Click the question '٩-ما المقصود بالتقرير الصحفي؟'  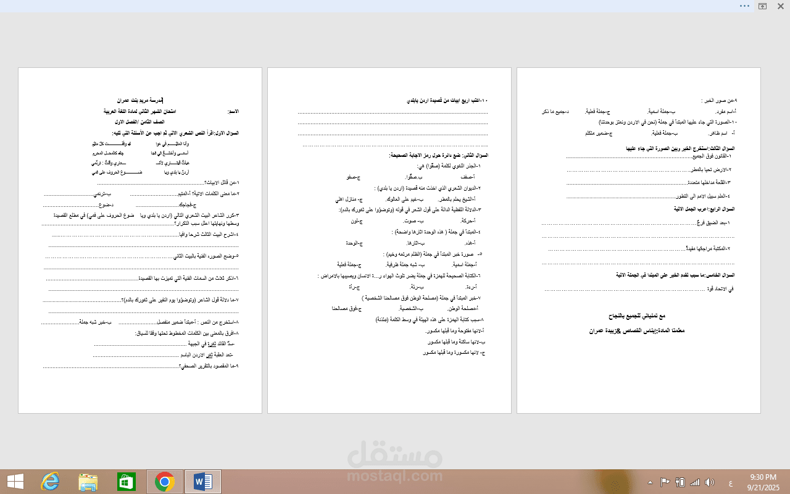coord(209,366)
